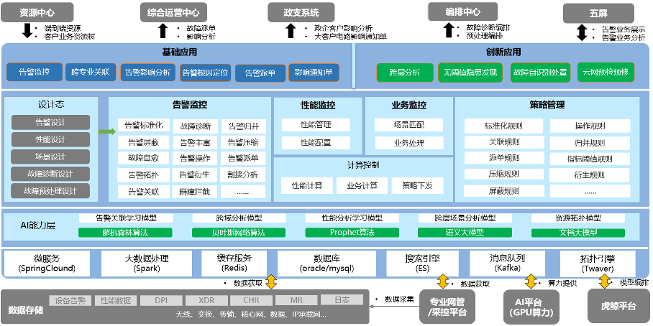Click the double-headed black arrow under 五屏
This screenshot has width=653, height=326.
click(581, 33)
